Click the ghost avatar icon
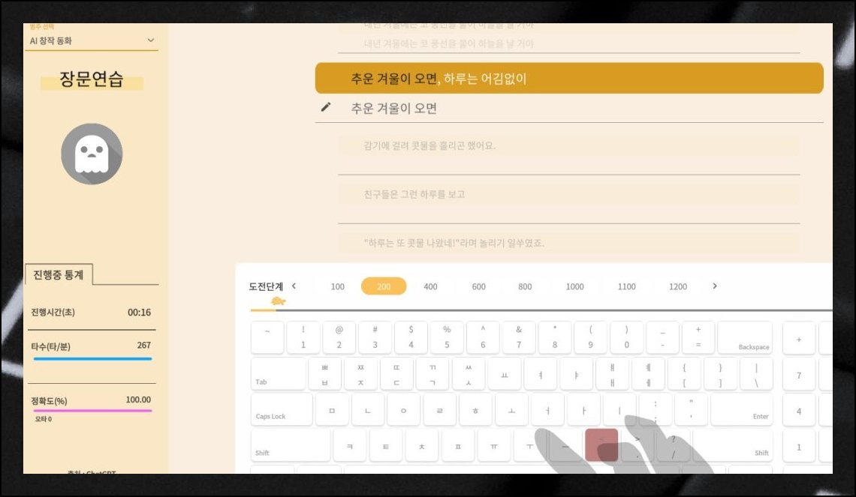Screen dimensions: 856x497 (x=92, y=154)
